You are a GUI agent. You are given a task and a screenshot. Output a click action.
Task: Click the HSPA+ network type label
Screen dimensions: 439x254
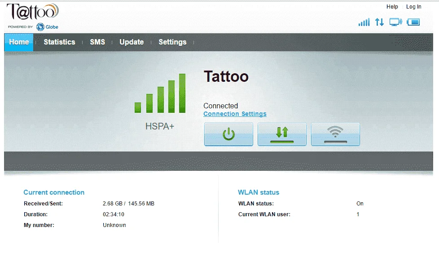[x=160, y=126]
